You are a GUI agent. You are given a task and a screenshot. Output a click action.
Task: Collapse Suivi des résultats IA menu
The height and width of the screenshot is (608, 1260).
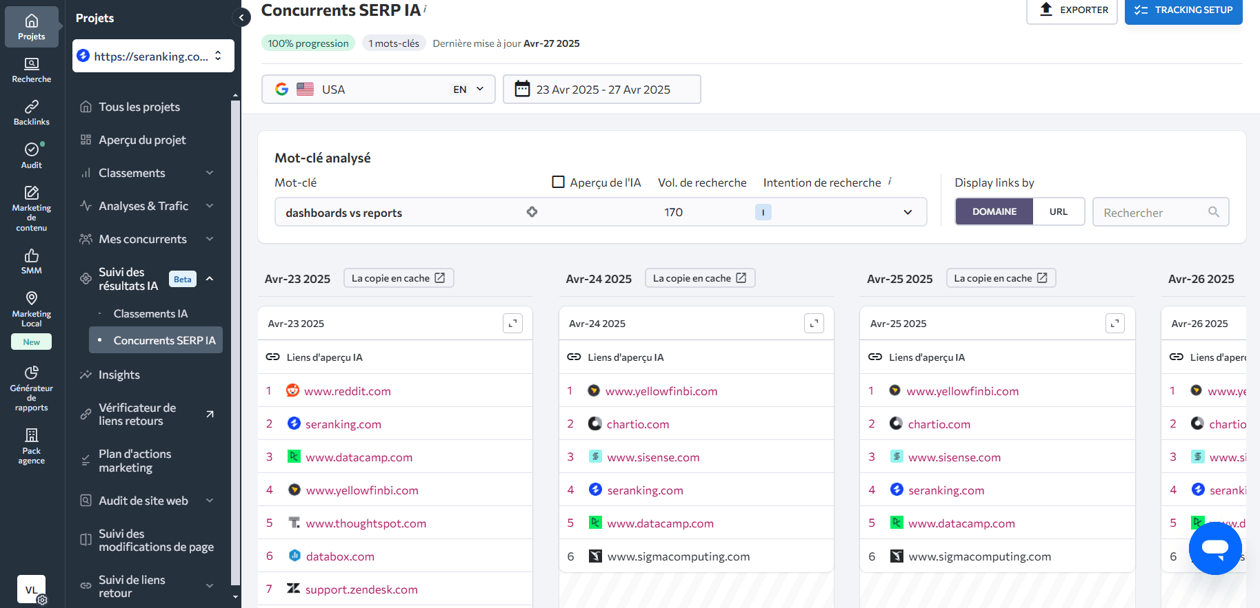[x=210, y=279]
